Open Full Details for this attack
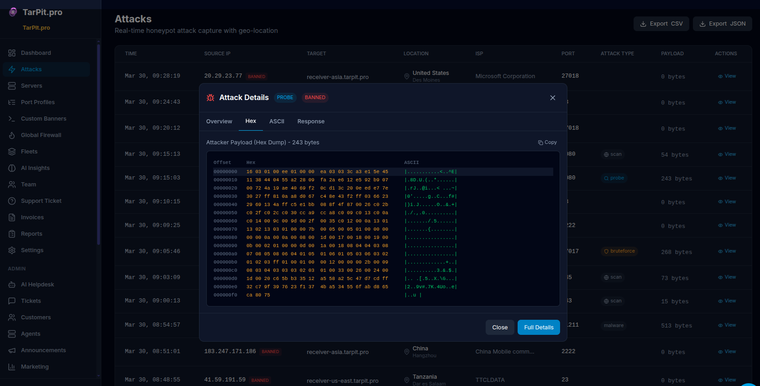 click(539, 328)
